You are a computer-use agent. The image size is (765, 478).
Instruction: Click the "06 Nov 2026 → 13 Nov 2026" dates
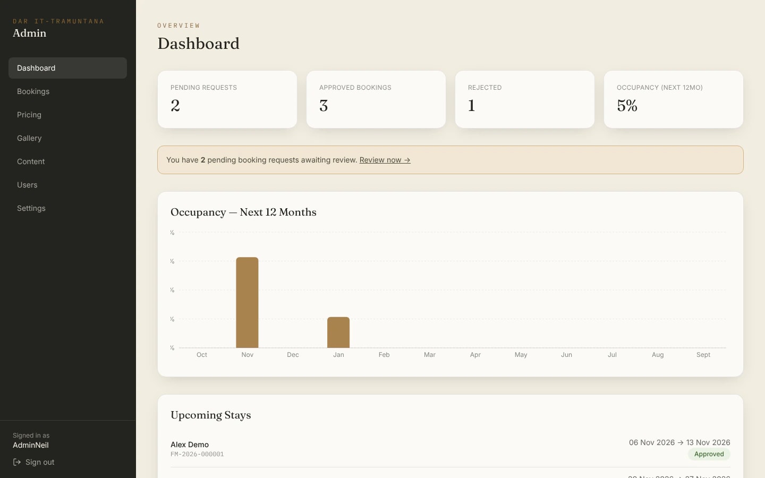click(x=679, y=442)
